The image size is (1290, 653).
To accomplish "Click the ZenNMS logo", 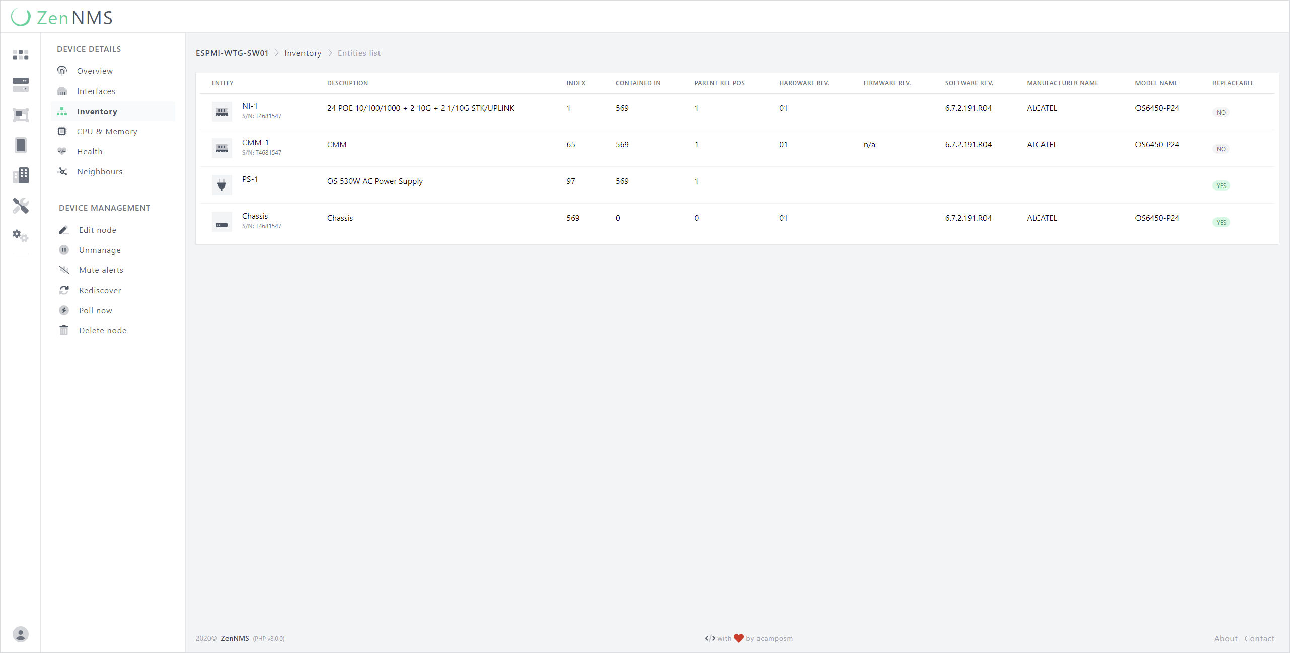I will coord(62,18).
